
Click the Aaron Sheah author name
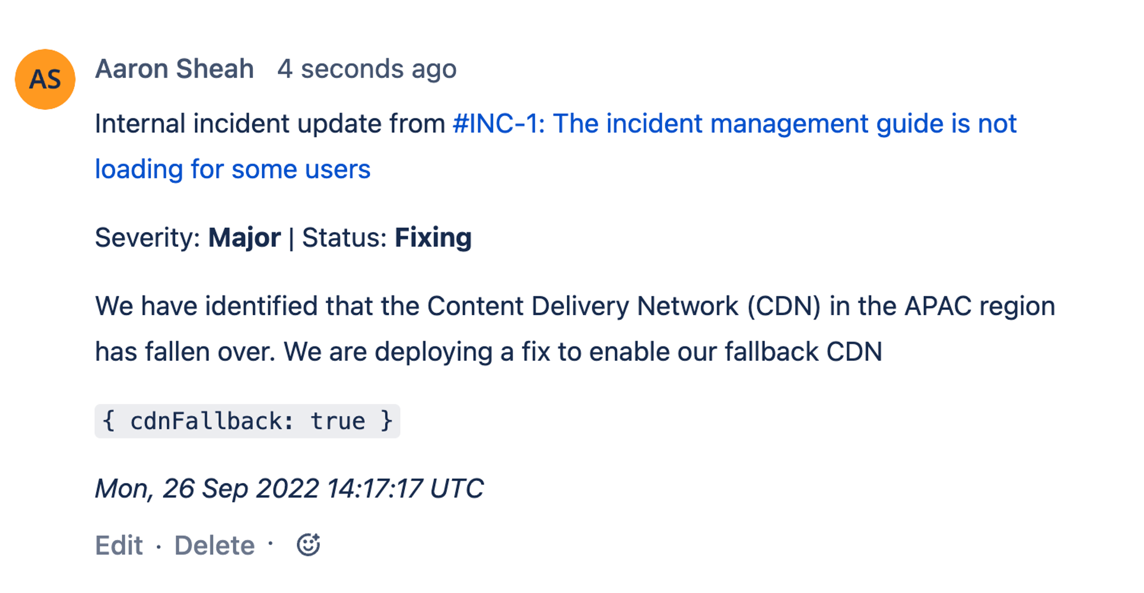[x=174, y=69]
